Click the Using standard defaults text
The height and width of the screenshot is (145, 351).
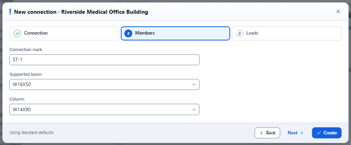(31, 132)
